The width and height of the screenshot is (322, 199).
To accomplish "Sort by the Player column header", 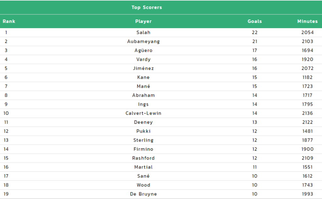I will [143, 21].
